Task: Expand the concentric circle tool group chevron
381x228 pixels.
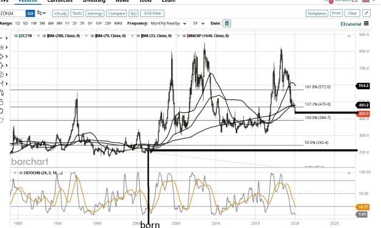Action: [6, 74]
